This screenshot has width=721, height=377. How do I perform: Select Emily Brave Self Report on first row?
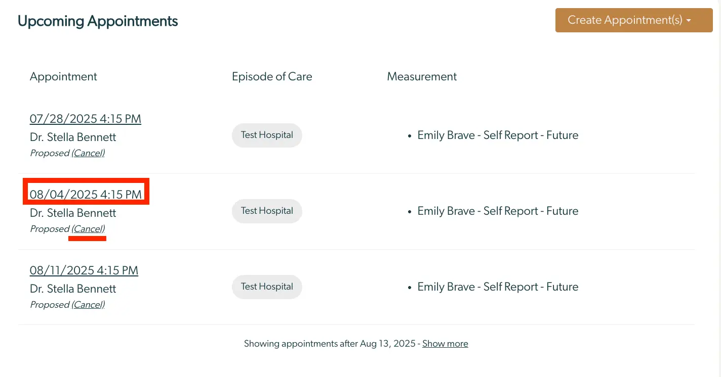coord(498,135)
